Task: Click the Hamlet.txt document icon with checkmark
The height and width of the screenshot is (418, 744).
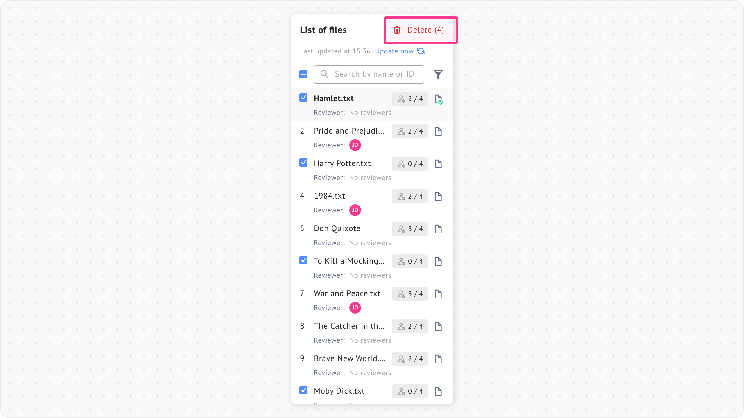Action: [438, 99]
